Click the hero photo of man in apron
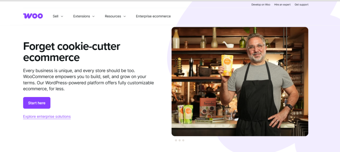The image size is (340, 152). (240, 81)
